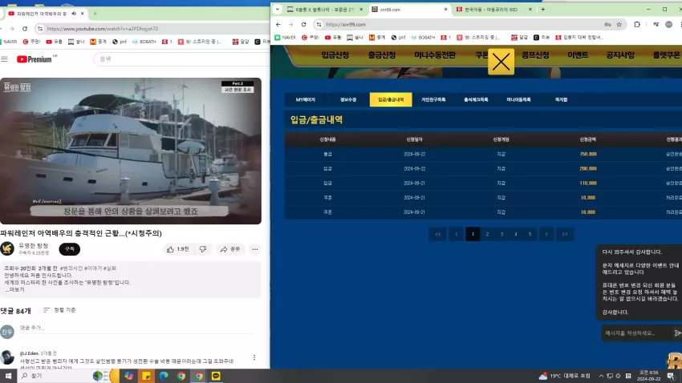Expand the video description with 더보기
The height and width of the screenshot is (383, 682).
coord(14,289)
